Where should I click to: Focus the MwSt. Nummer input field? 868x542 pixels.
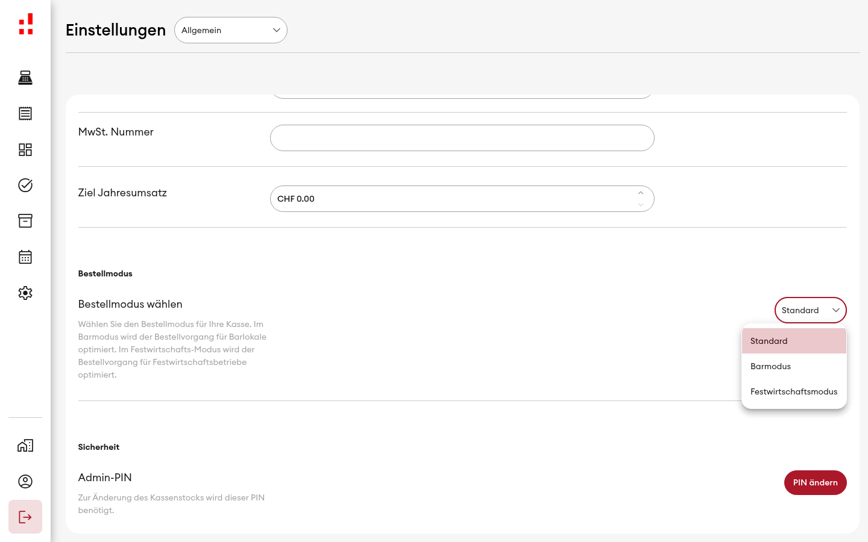point(462,138)
